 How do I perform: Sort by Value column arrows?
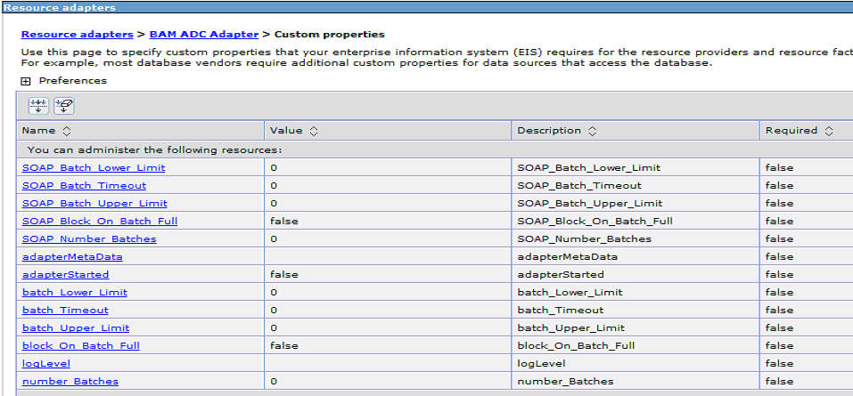pyautogui.click(x=314, y=131)
